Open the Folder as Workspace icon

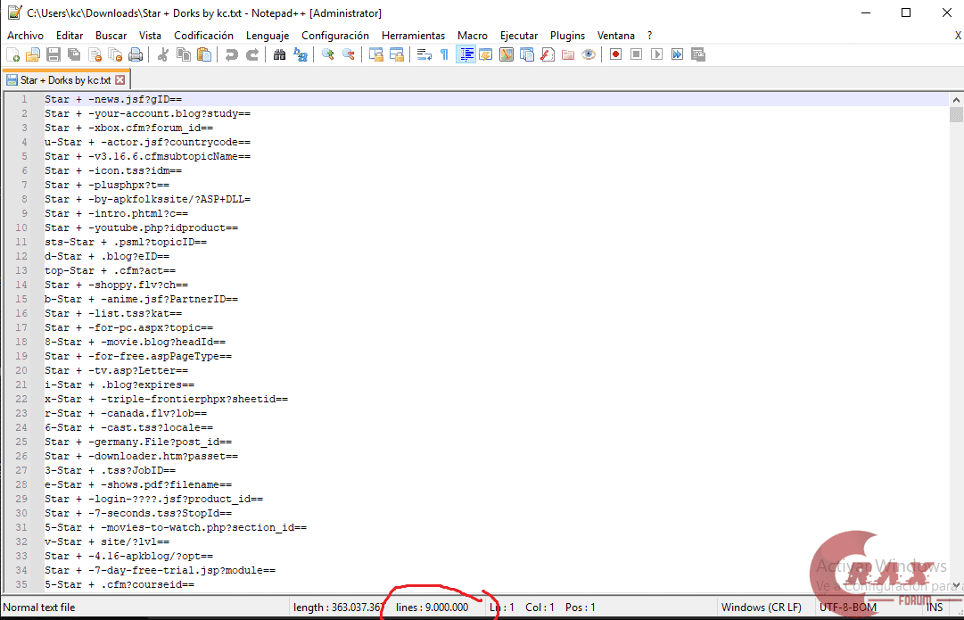568,54
